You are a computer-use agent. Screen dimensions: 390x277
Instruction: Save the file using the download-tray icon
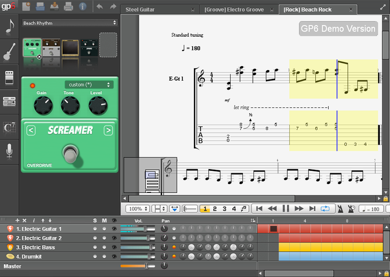pyautogui.click(x=54, y=7)
